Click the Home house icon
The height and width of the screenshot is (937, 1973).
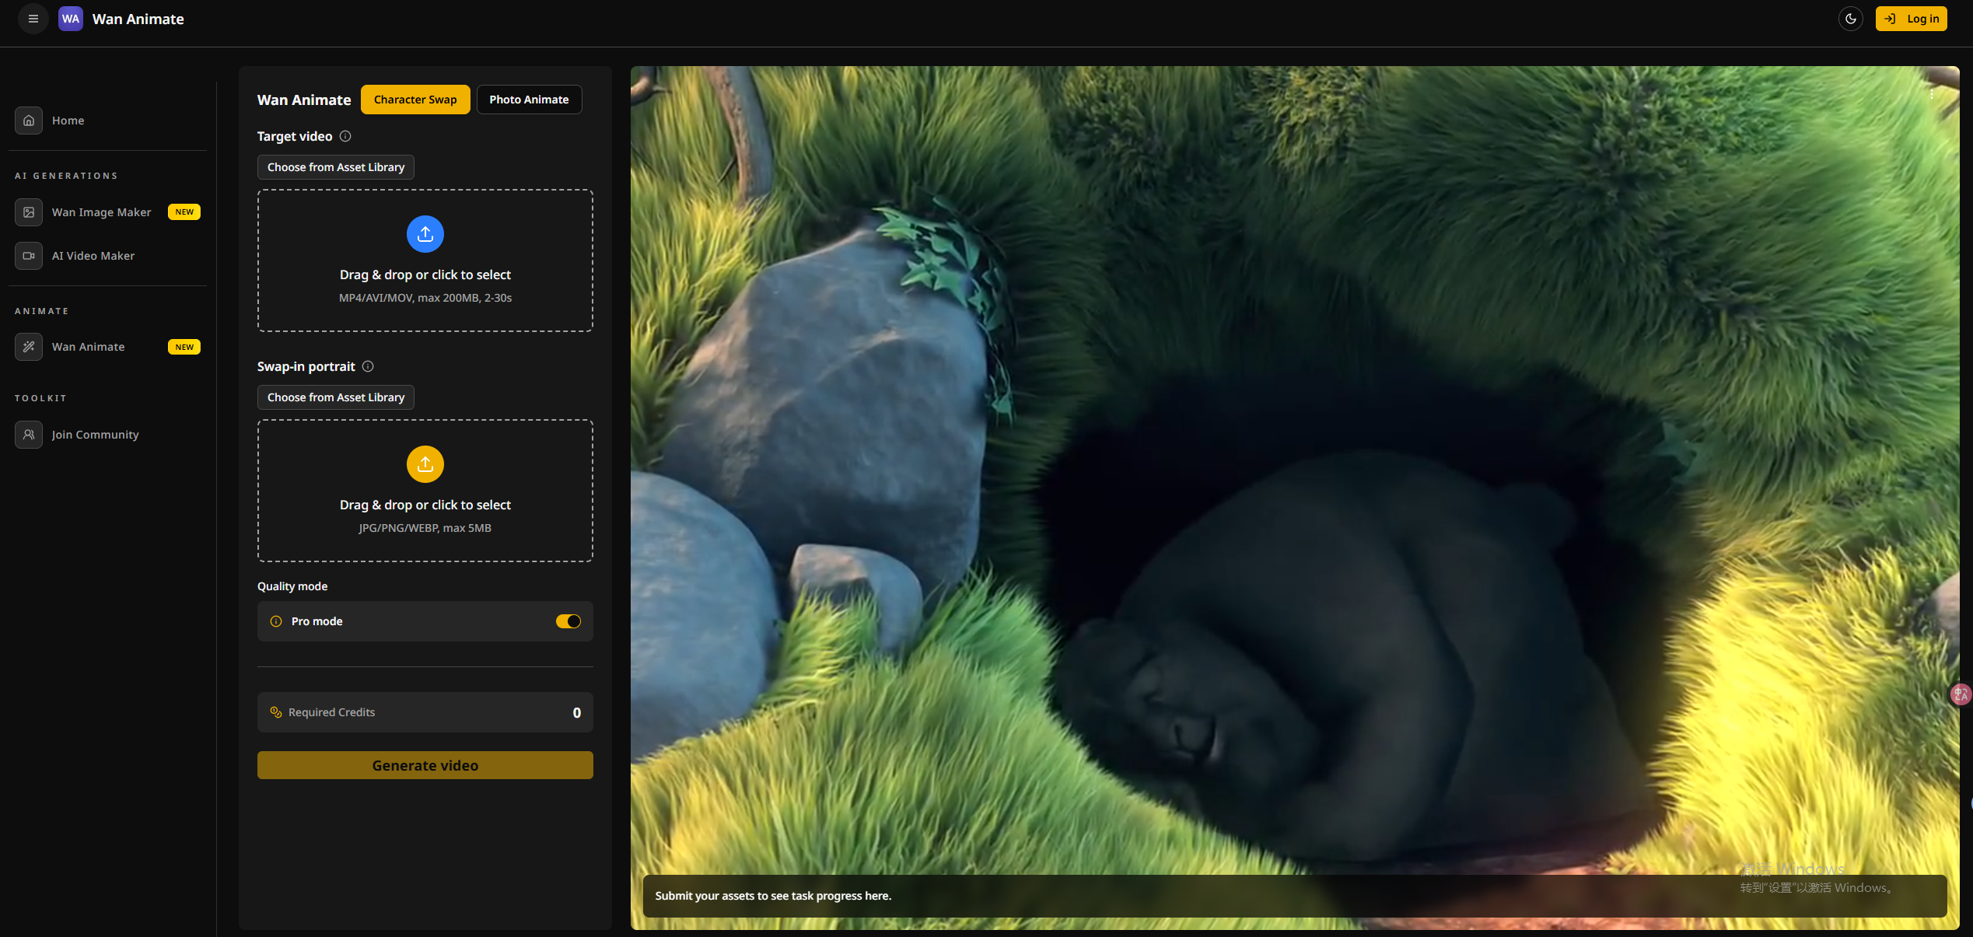(x=29, y=121)
